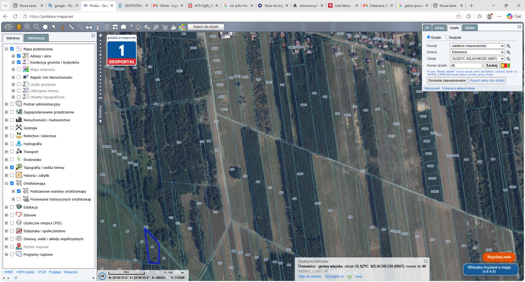Screen dimensions: 525x282
Task: Open the gears settings tool
Action: click(x=147, y=27)
